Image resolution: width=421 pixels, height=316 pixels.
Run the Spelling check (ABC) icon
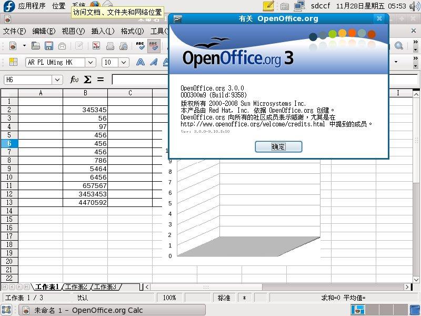140,46
